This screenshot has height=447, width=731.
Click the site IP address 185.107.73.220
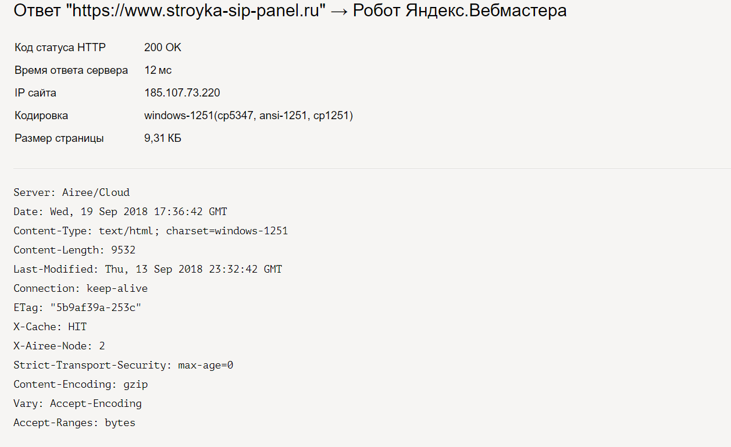(x=182, y=93)
